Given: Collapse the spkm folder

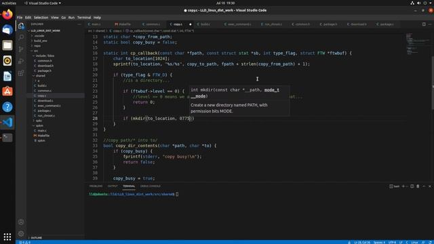Looking at the screenshot, I should (56, 125).
